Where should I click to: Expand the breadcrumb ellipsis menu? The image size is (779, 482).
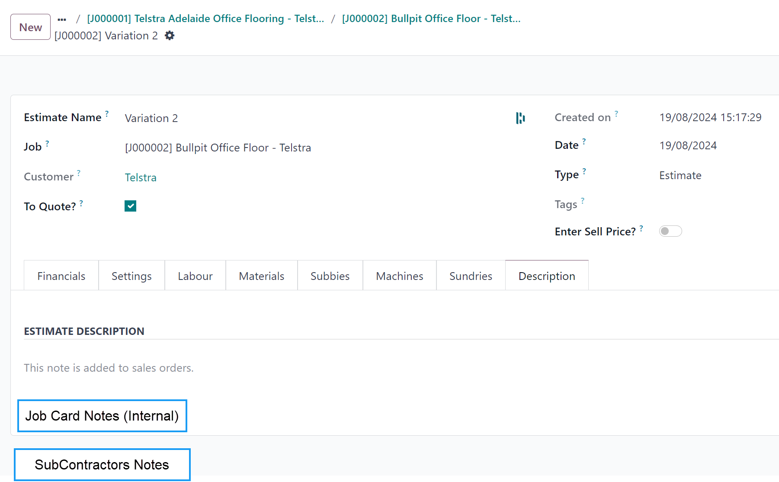[62, 19]
